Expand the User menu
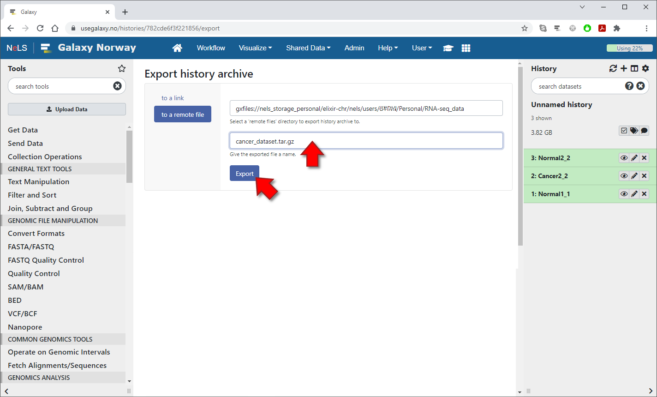Viewport: 657px width, 397px height. (422, 48)
